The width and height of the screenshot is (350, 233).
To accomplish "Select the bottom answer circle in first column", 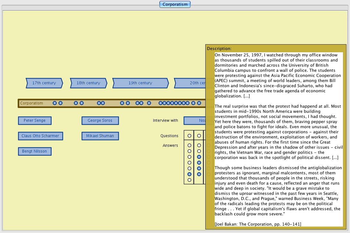I will pos(189,180).
